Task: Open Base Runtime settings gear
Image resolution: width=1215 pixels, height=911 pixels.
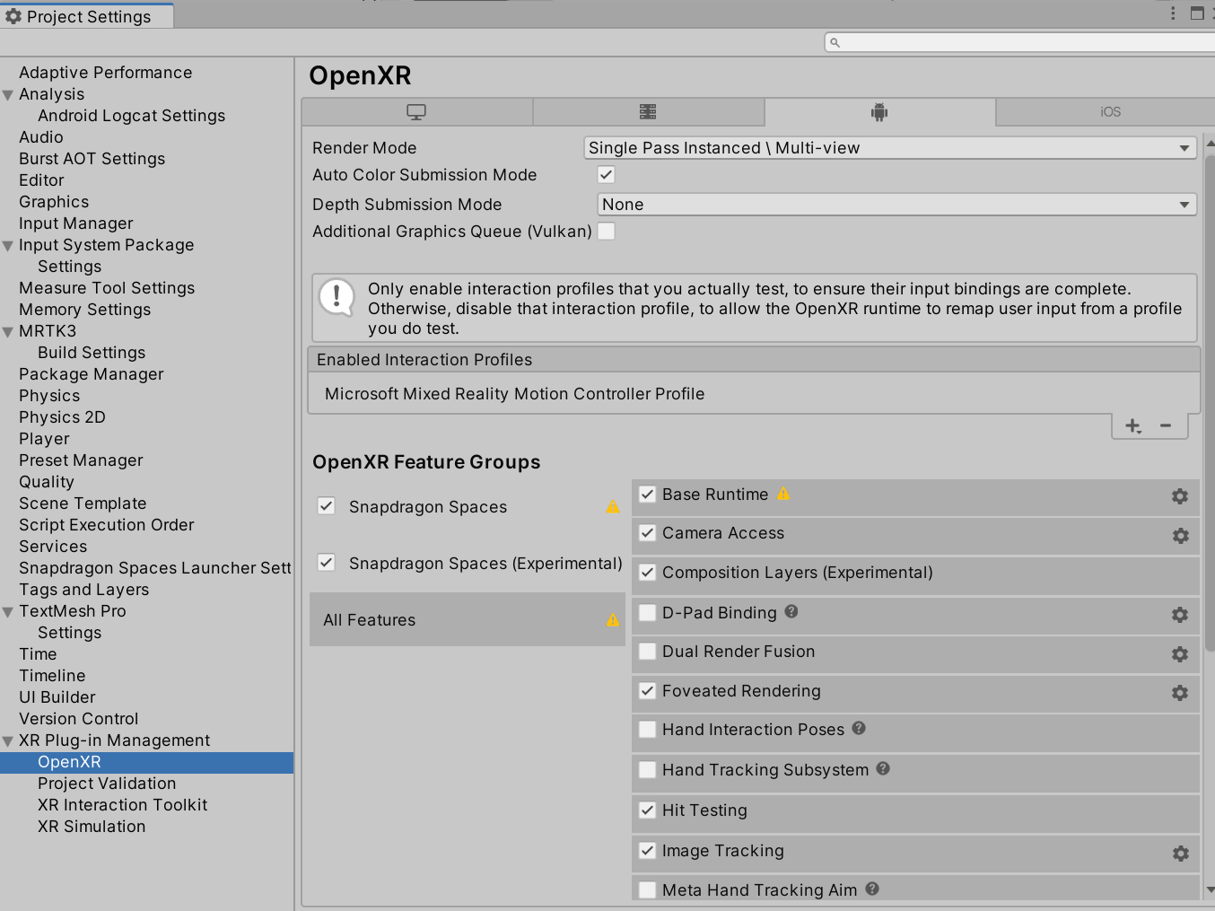Action: pyautogui.click(x=1180, y=496)
